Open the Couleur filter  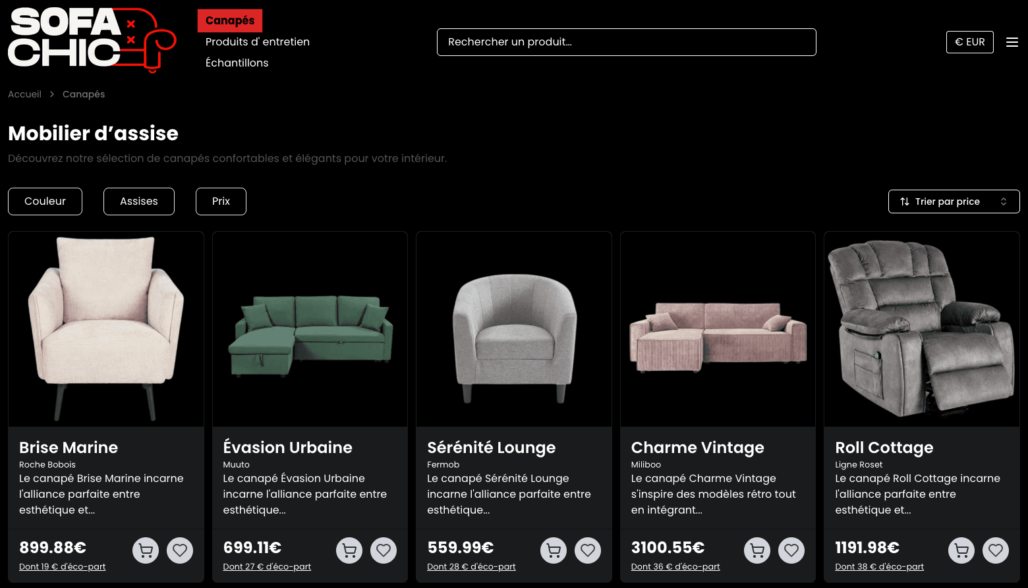point(45,201)
